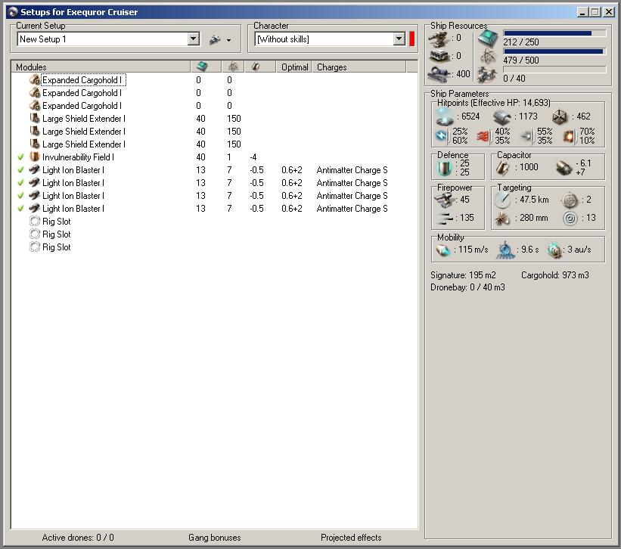Click the capacitor capacity icon
This screenshot has height=549, width=621.
tap(505, 167)
